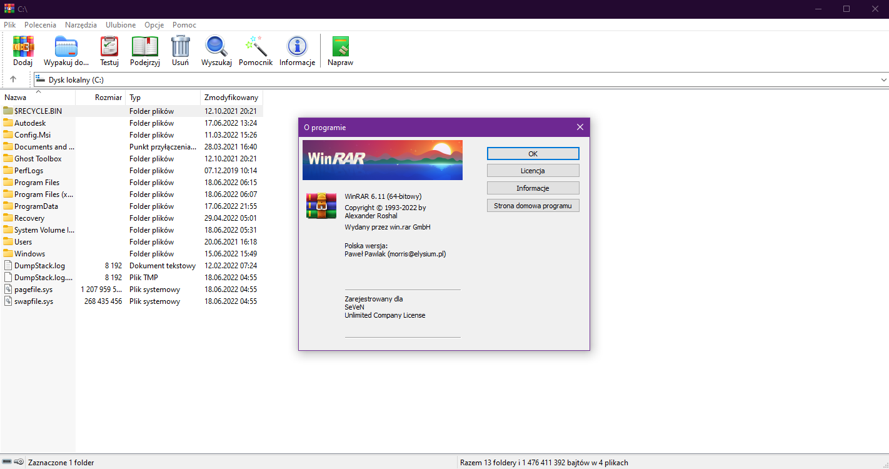Sort the file list by Typ column

tap(163, 98)
